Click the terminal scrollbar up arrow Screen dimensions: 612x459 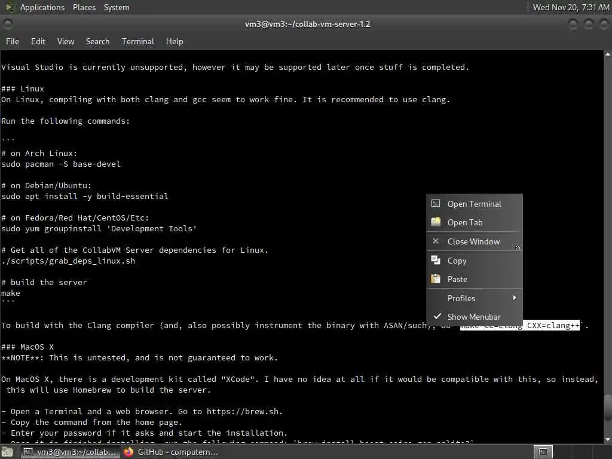(x=608, y=54)
